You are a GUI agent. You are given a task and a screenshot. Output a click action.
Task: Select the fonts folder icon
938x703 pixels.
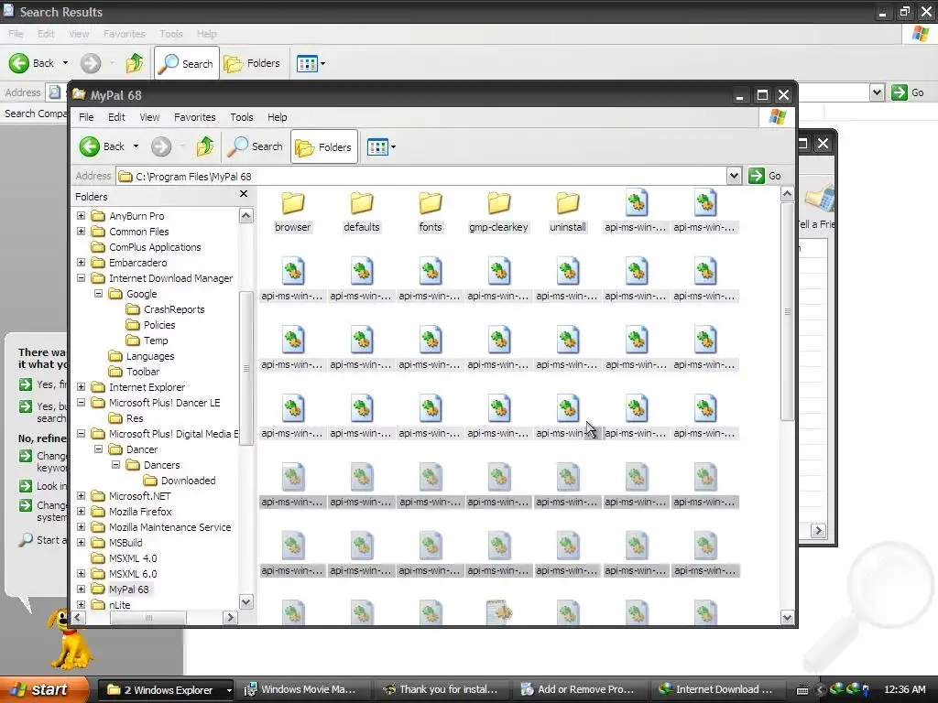point(431,203)
